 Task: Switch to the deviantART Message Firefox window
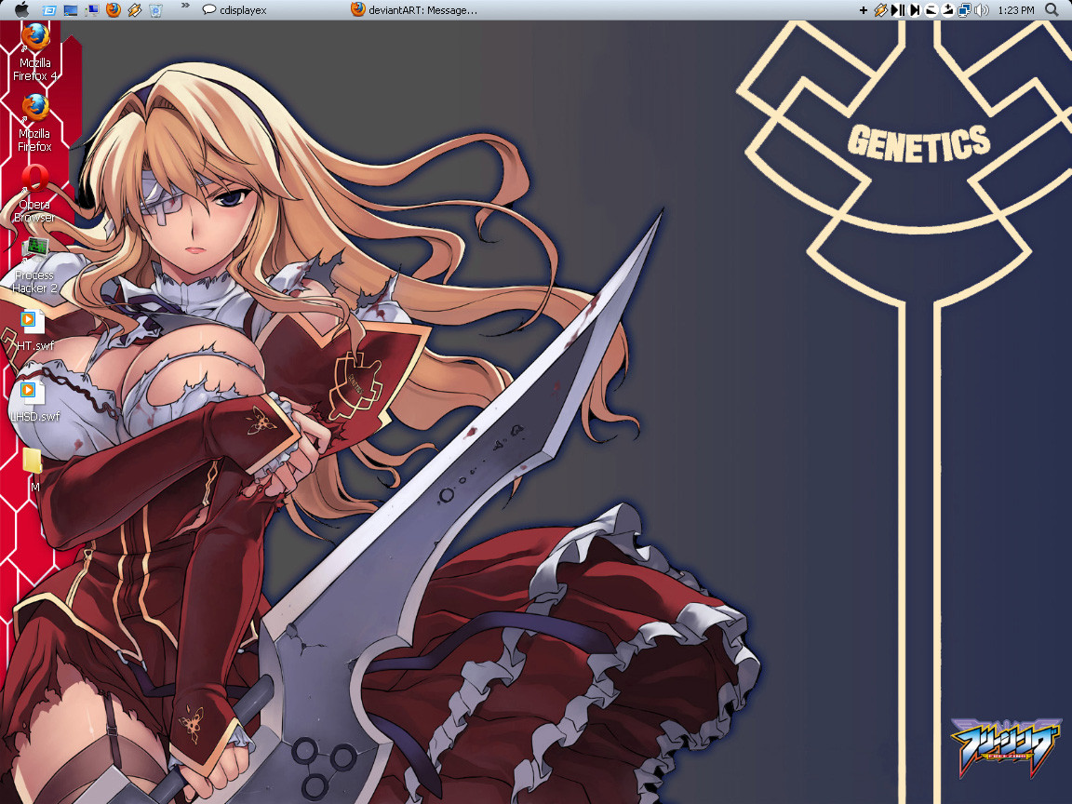[x=413, y=10]
